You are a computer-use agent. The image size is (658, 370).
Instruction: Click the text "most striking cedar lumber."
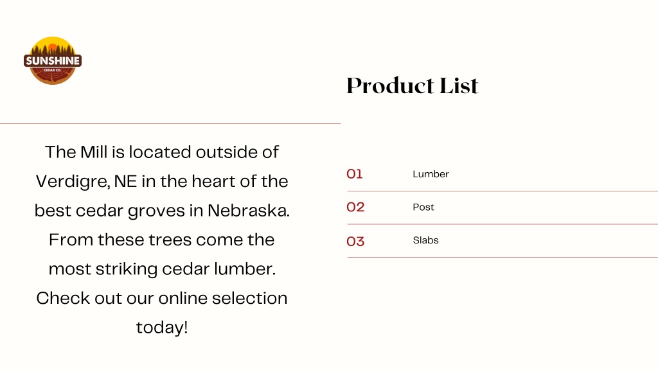click(x=162, y=269)
